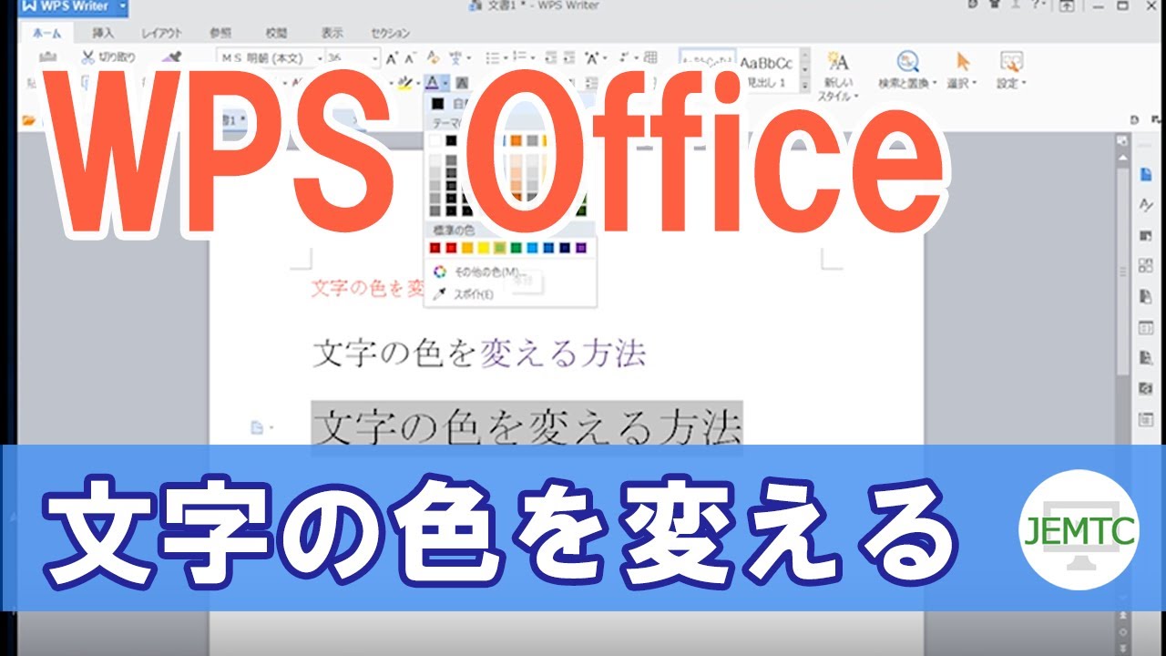Viewport: 1166px width, 656px height.
Task: Pick the orange standard color swatch
Action: [x=467, y=248]
